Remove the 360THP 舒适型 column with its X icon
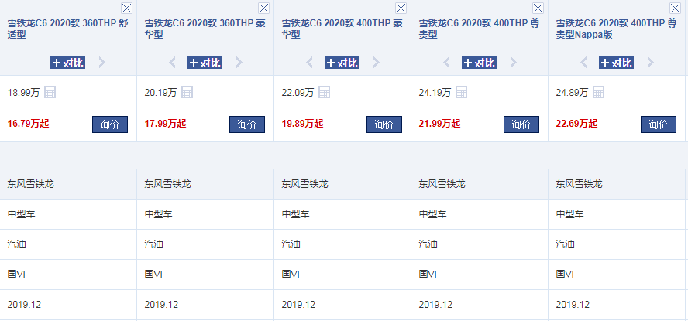This screenshot has width=688, height=321. coord(126,8)
